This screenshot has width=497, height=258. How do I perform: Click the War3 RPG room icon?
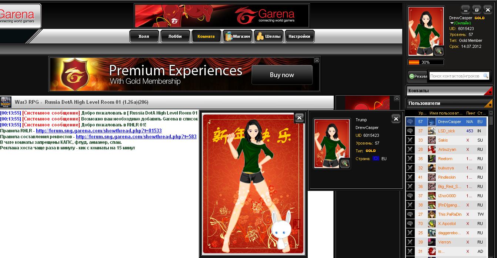pos(6,102)
